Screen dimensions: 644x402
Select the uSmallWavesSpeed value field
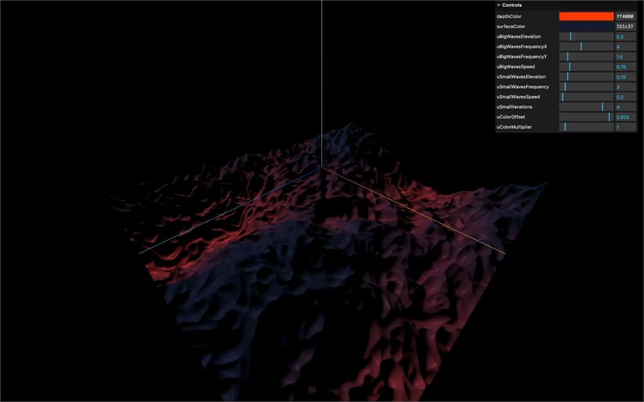[625, 97]
